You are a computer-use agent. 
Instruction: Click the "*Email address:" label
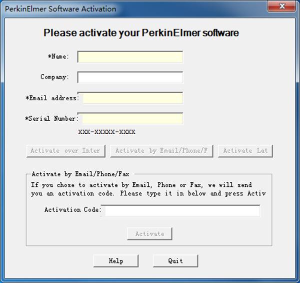[52, 98]
